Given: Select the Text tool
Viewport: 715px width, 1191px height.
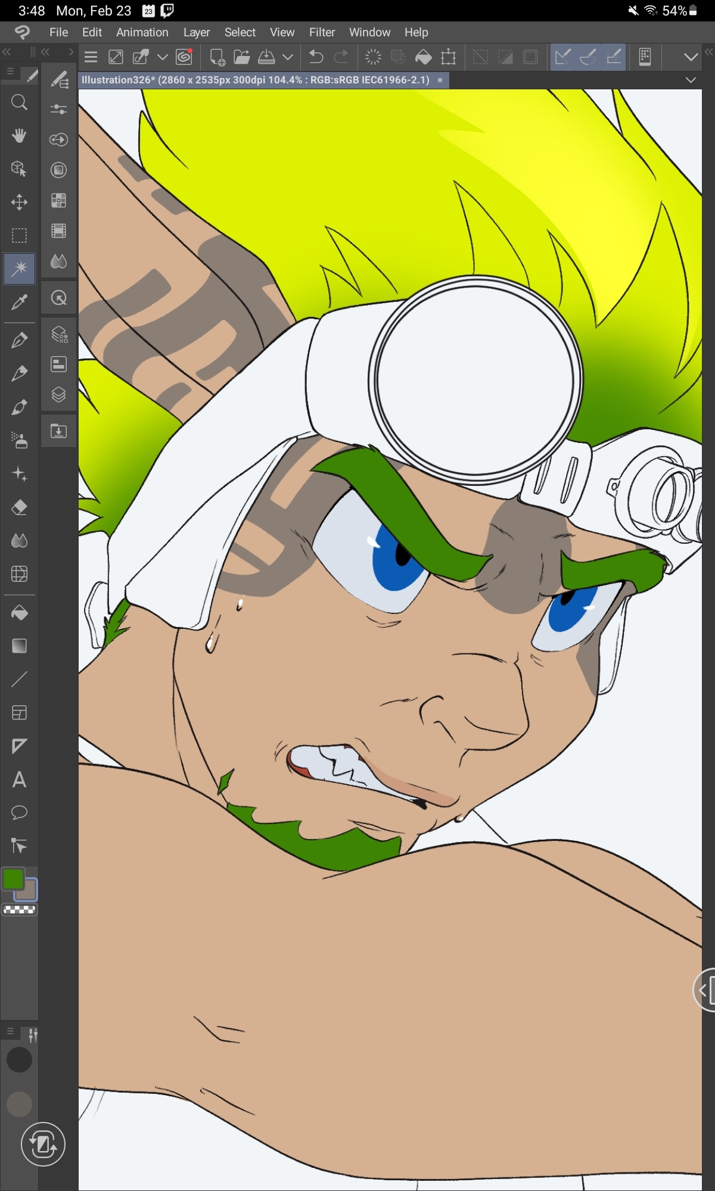Looking at the screenshot, I should 19,780.
